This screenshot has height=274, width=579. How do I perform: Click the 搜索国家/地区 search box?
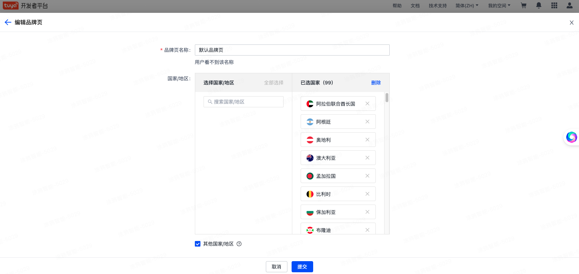pyautogui.click(x=244, y=102)
